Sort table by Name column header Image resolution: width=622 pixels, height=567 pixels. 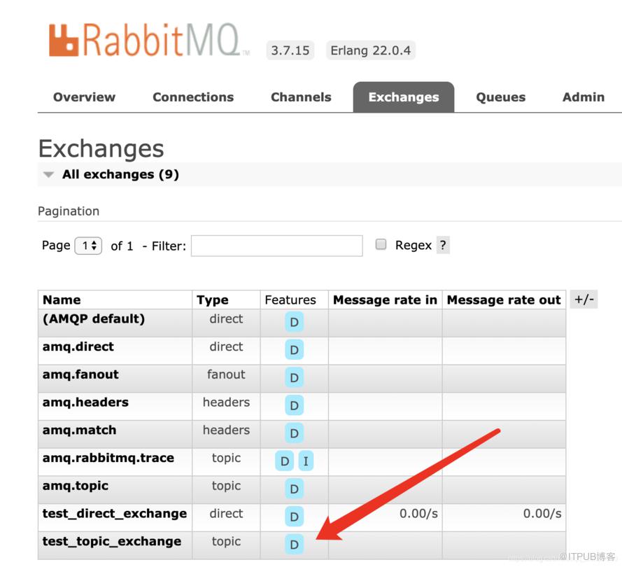coord(62,300)
